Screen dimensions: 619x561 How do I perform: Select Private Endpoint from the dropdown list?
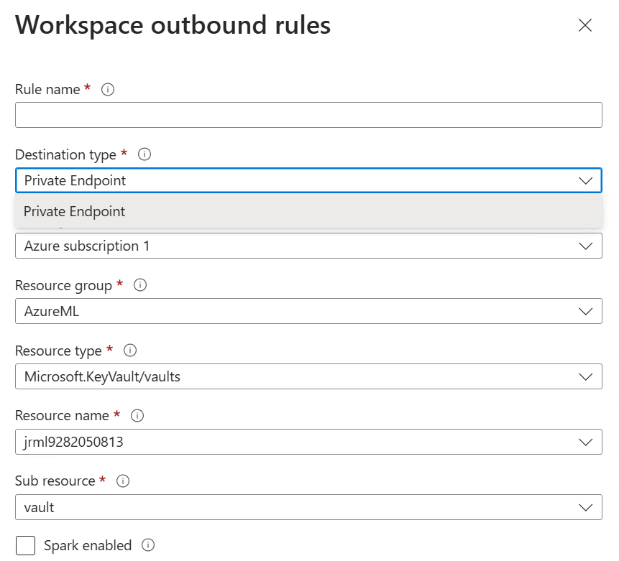(75, 211)
